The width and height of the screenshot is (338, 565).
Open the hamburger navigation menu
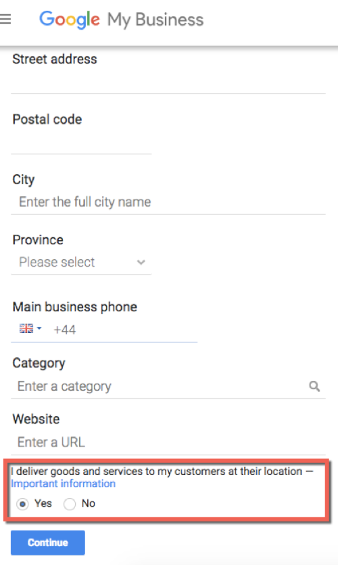pyautogui.click(x=5, y=19)
